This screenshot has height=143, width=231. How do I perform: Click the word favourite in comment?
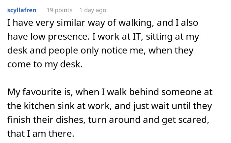coord(42,92)
